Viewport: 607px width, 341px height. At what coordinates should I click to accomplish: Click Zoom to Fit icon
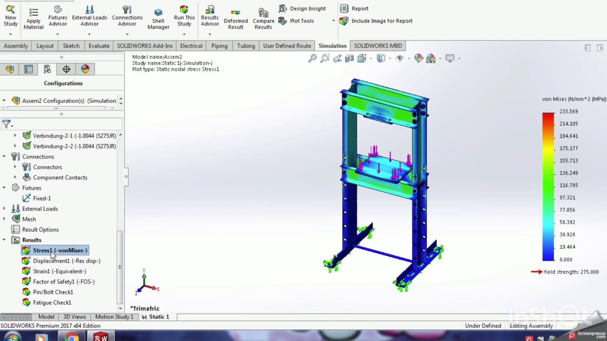313,58
